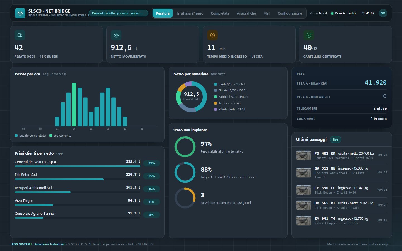Switch to the In attesa 2° peso tab
Screen dimensions: 402x251
(190, 13)
